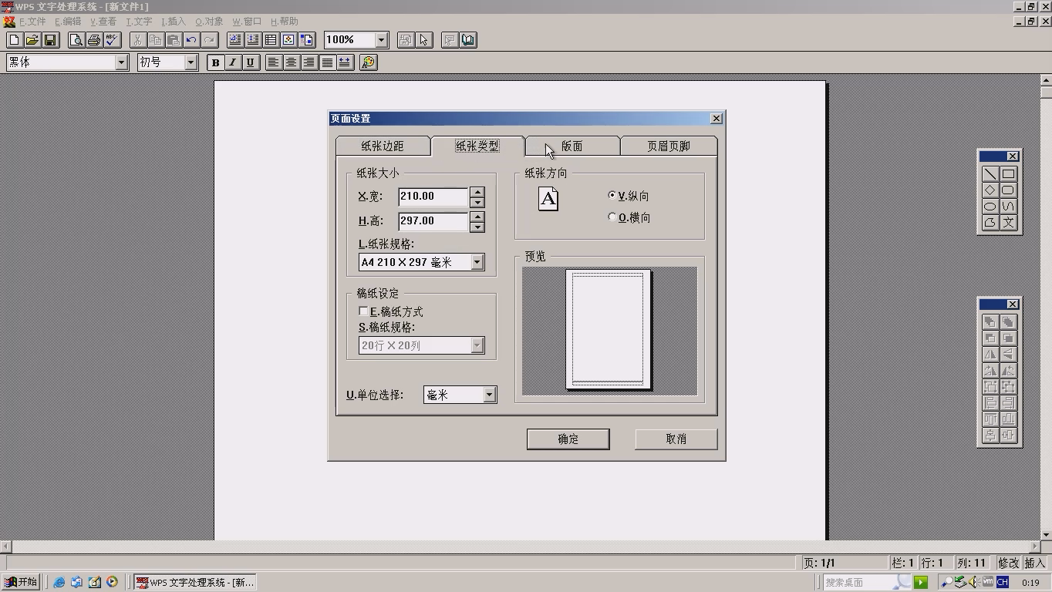The image size is (1052, 592).
Task: Click the Cut scissors icon
Action: [138, 40]
